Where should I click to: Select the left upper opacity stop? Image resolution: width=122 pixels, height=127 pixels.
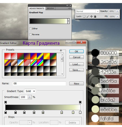click(x=5, y=103)
